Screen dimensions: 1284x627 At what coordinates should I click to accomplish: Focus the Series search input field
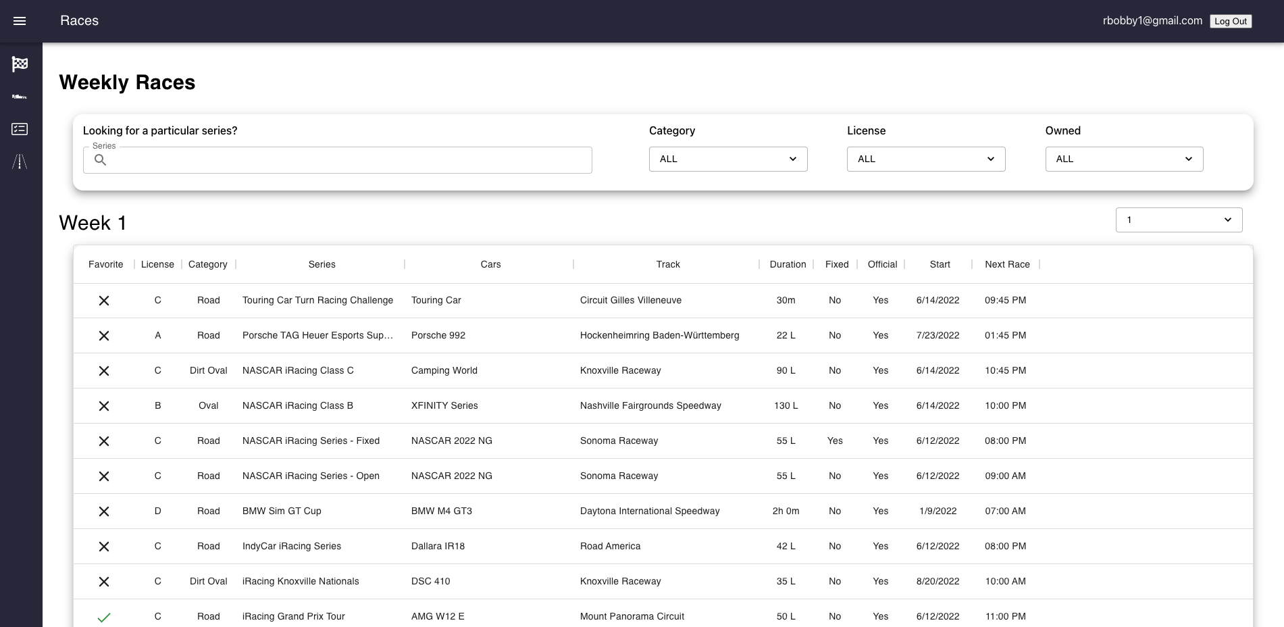coord(338,160)
